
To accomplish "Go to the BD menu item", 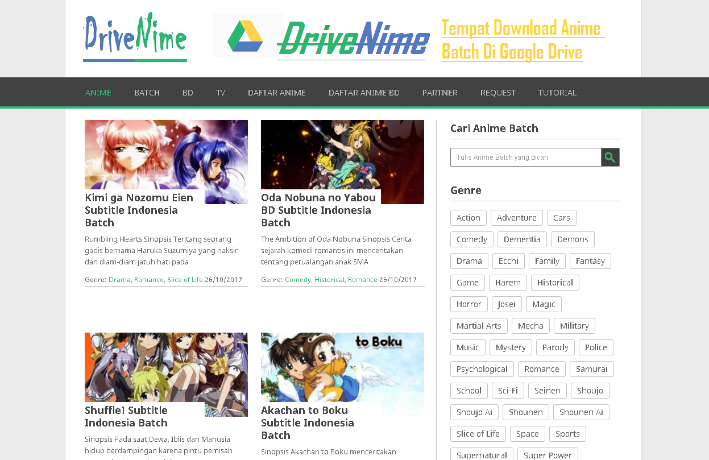I will 188,93.
